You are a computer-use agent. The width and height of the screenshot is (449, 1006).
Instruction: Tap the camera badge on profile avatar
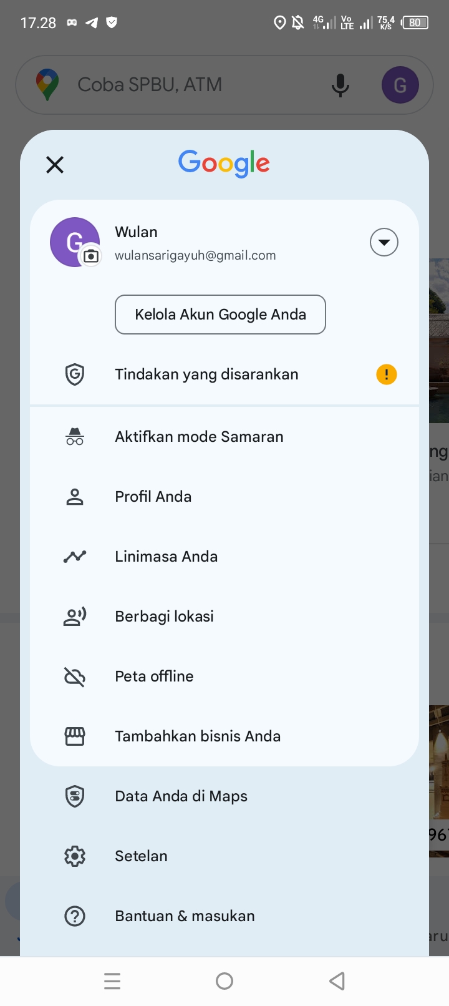[91, 256]
